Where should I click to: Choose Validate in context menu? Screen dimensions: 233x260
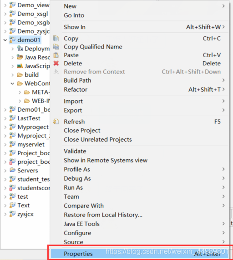[140, 151]
